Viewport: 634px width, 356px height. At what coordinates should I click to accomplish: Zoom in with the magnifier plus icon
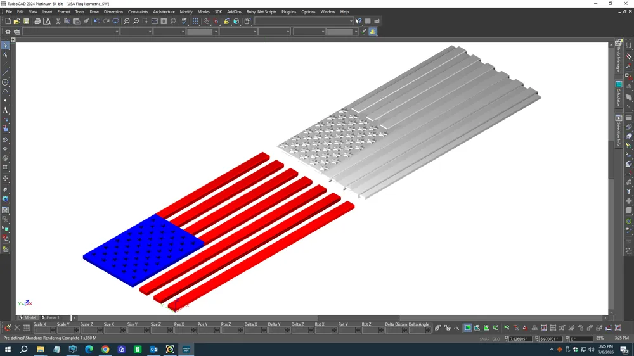click(x=127, y=21)
